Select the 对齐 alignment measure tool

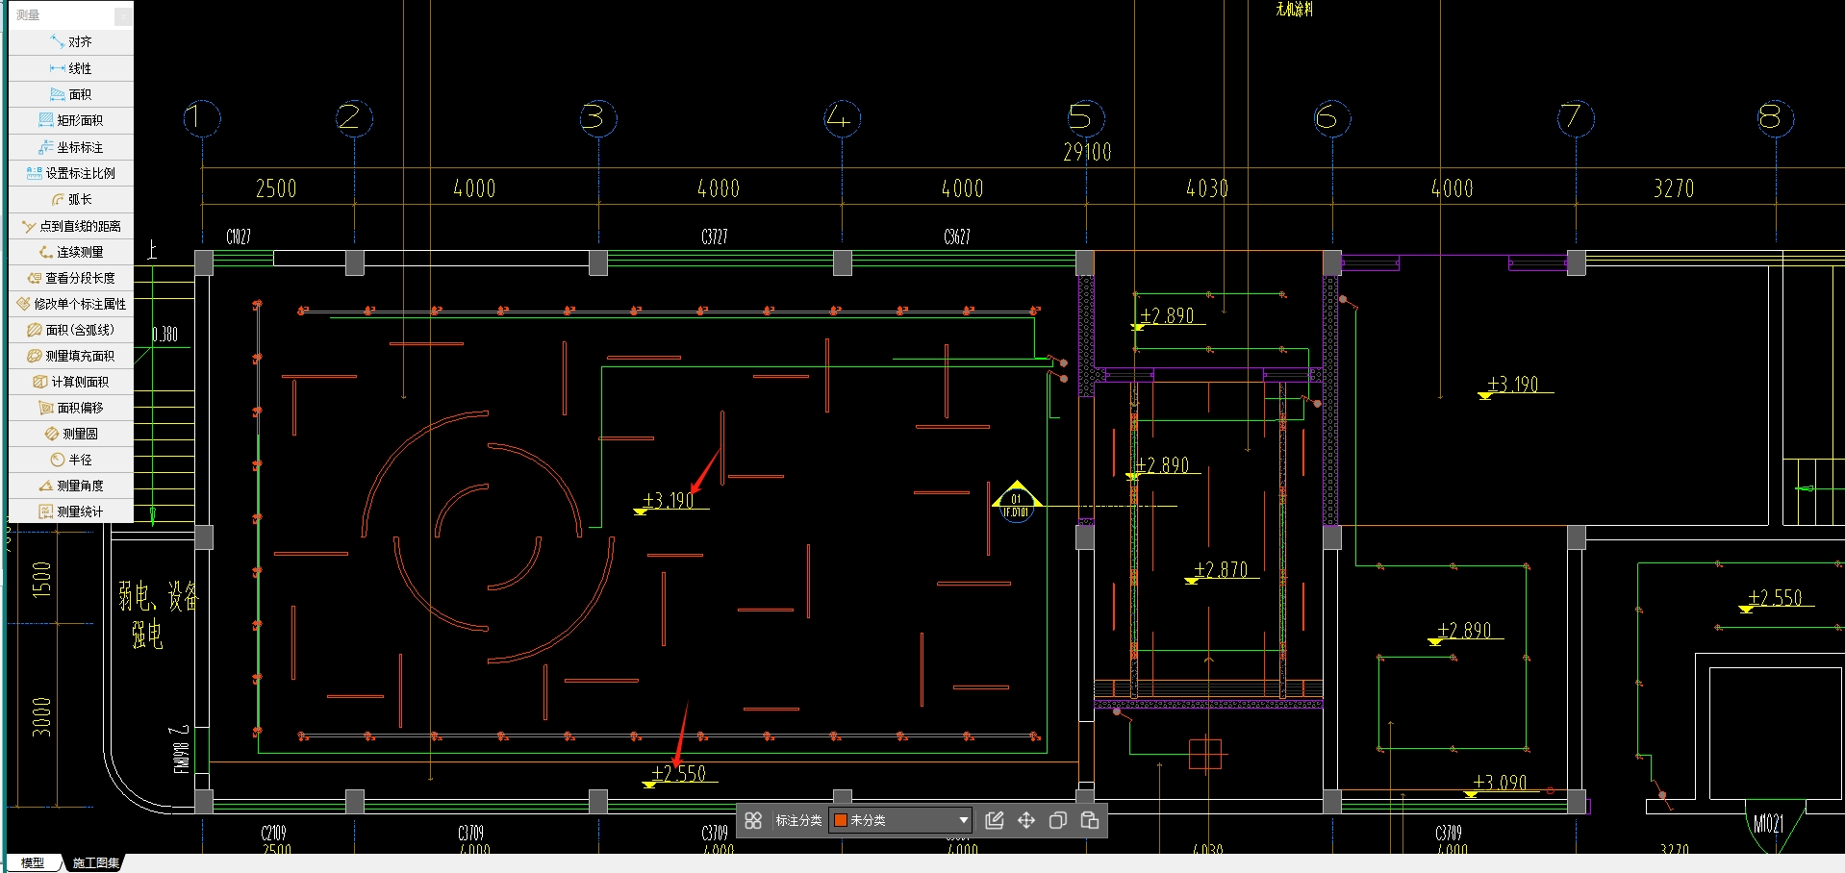click(x=71, y=42)
